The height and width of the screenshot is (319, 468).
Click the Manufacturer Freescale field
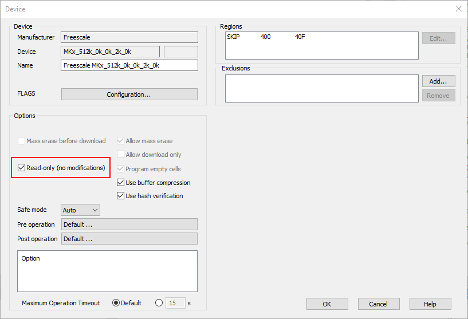[x=129, y=37]
